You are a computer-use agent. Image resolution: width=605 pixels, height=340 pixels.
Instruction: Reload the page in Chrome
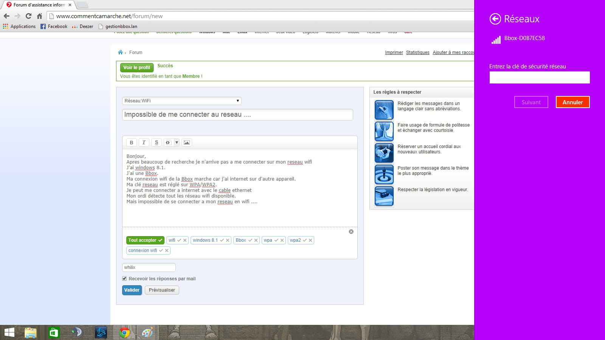click(x=28, y=16)
